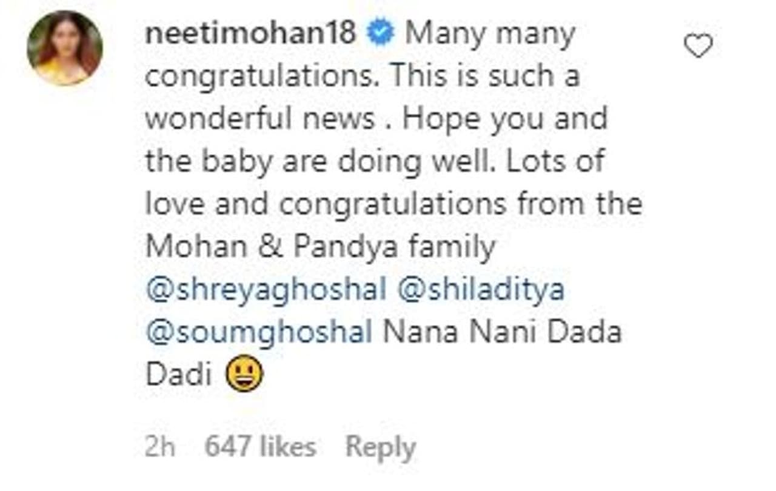
Task: Click the text "wonderful news"
Action: 260,119
